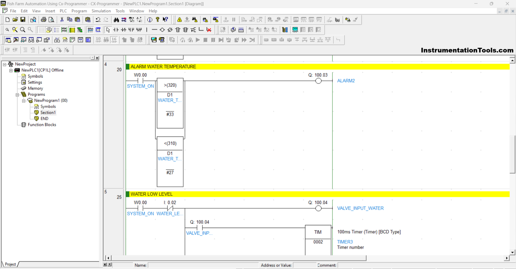Select Symbols under NewProgram1 (00)
The image size is (516, 269).
[x=48, y=107]
